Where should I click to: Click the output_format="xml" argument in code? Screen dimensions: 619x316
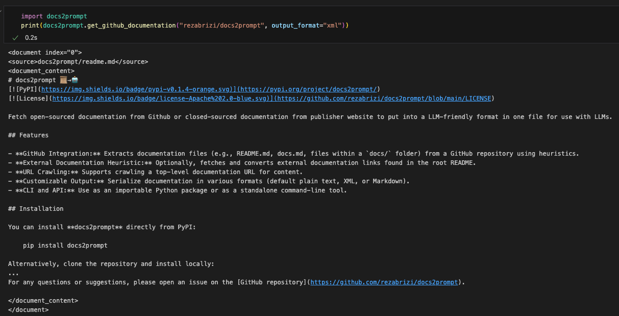pyautogui.click(x=308, y=26)
